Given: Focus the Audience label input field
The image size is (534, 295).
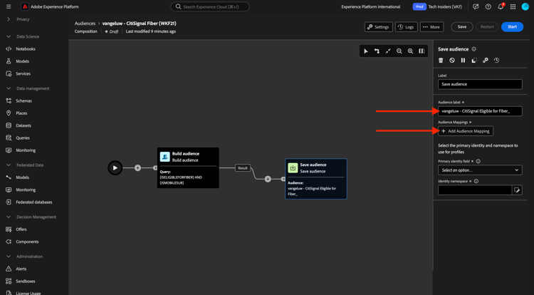Looking at the screenshot, I should (x=480, y=111).
